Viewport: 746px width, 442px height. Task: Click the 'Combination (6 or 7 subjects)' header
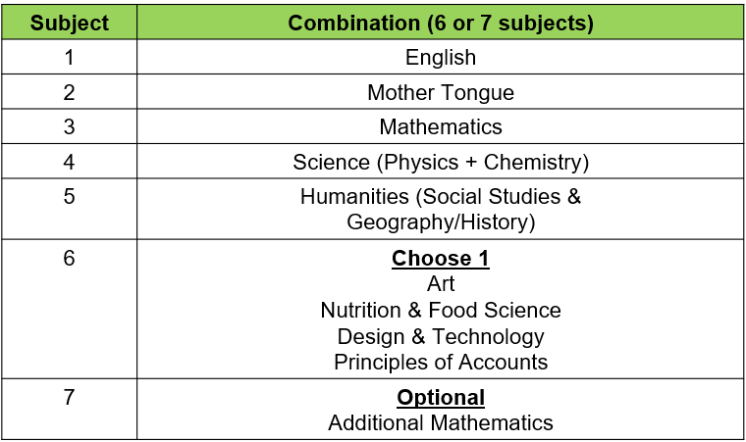(x=441, y=23)
